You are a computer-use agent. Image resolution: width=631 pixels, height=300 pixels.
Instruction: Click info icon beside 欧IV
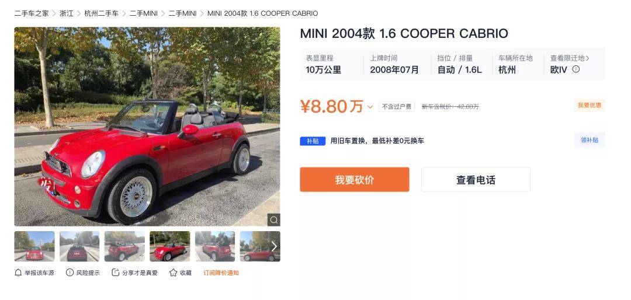(x=576, y=69)
